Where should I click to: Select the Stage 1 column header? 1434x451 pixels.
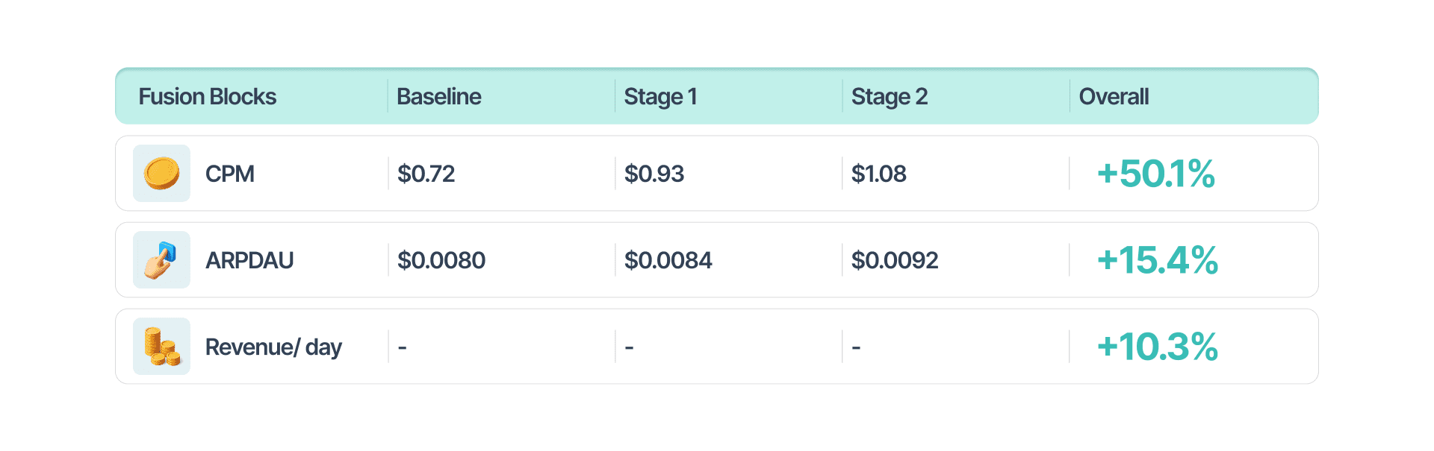[660, 97]
